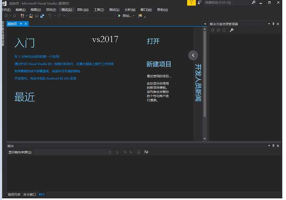286x200 pixels.
Task: Click the Output go to previous message icon
Action: click(125, 152)
